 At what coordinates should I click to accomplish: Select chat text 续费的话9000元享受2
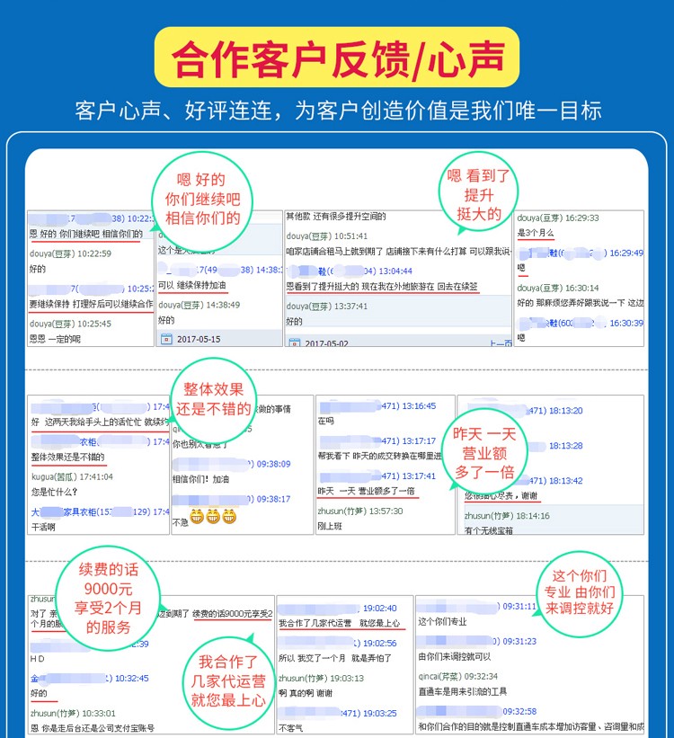click(233, 614)
